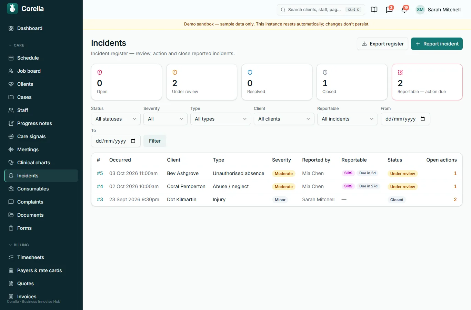Click the Under review summary card
This screenshot has width=471, height=310.
coord(202,82)
